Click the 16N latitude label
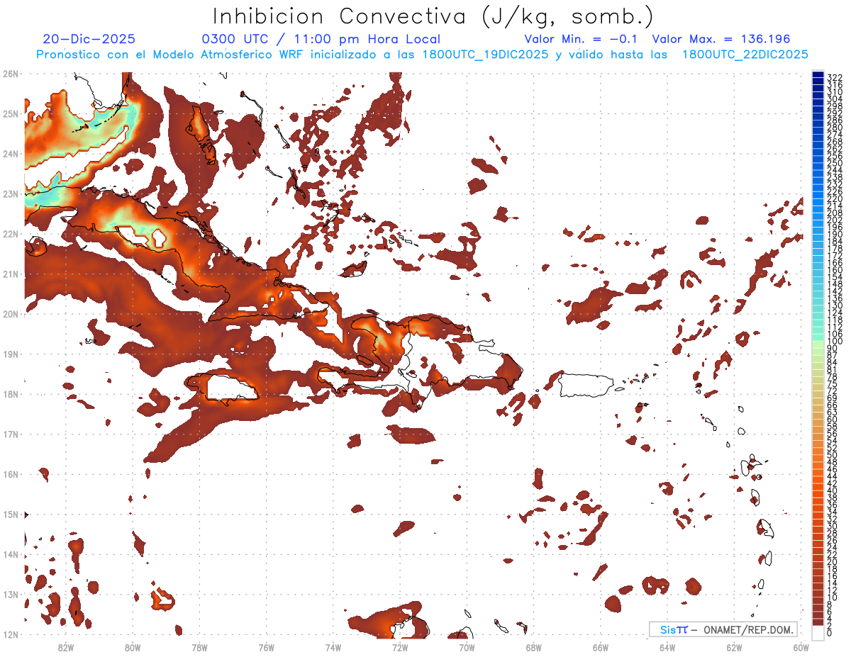 (x=10, y=474)
